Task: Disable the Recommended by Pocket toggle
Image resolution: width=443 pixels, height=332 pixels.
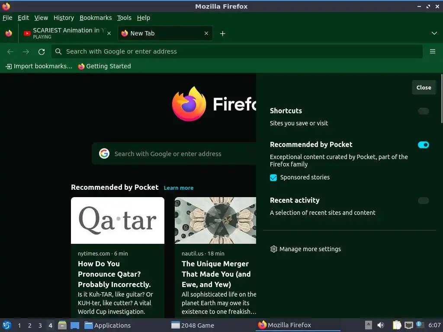Action: (424, 145)
